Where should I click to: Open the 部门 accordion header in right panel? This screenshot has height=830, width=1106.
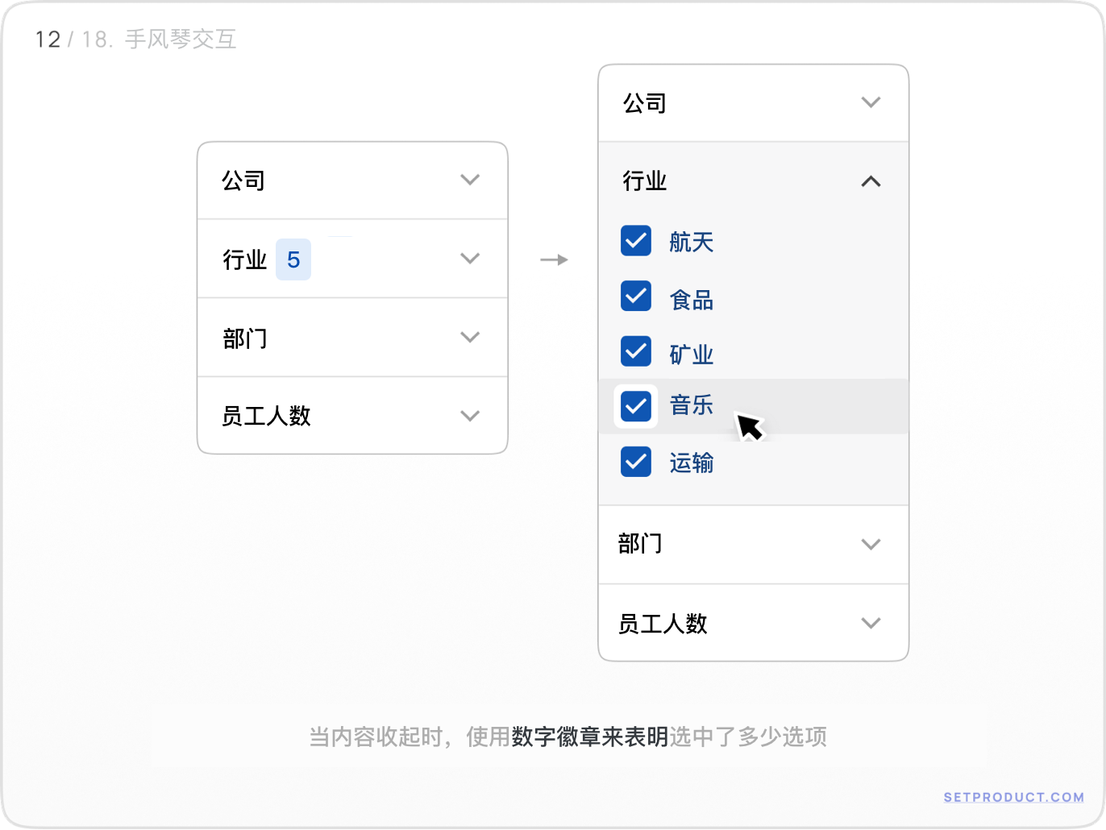(x=754, y=545)
